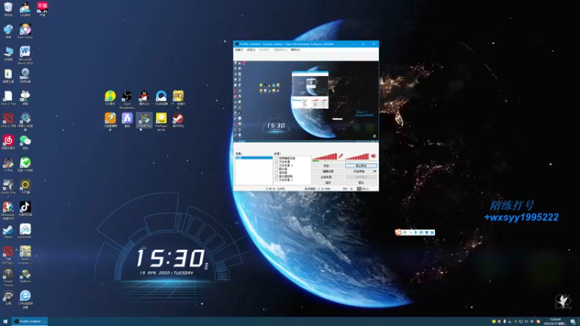This screenshot has height=326, width=580.
Task: Launch the Steam shortcut in left column
Action: click(x=8, y=230)
